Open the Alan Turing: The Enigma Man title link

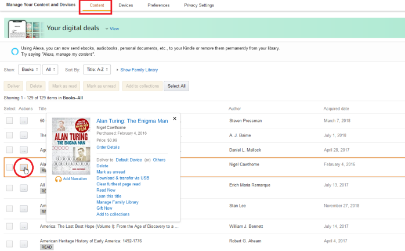pos(132,121)
